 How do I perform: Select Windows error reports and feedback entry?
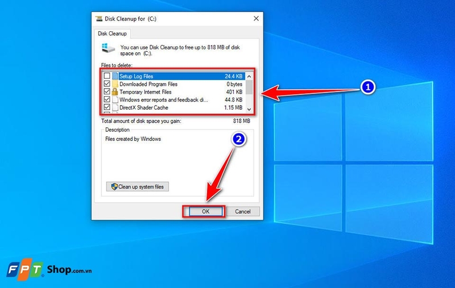coord(163,99)
